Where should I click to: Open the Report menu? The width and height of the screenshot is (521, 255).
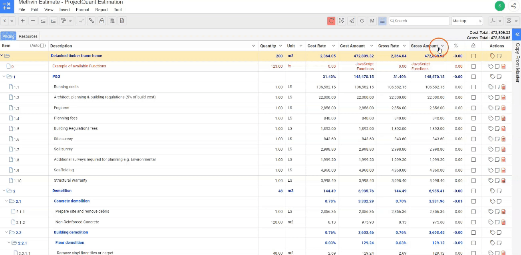[x=101, y=10]
